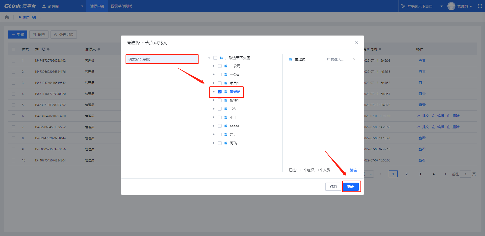Go to the next page arrow
The height and width of the screenshot is (236, 485).
point(445,174)
